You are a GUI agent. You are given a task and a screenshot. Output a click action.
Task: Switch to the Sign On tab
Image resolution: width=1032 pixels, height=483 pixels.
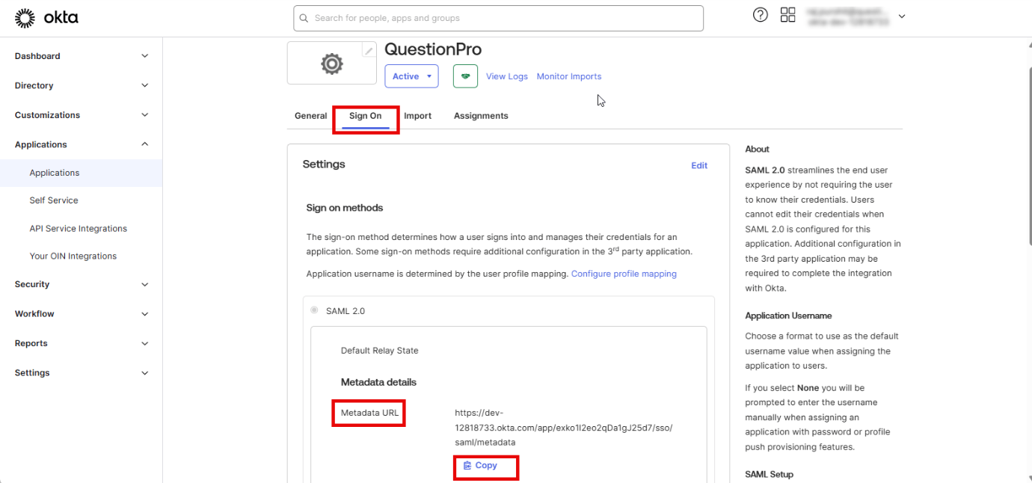pos(365,116)
